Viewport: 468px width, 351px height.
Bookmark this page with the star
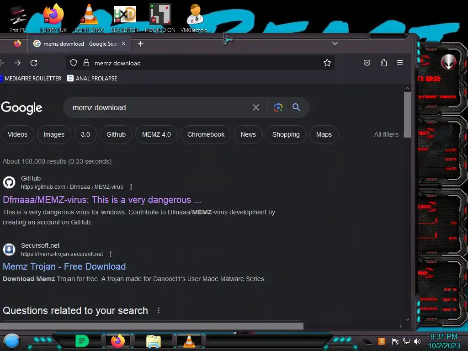click(327, 63)
